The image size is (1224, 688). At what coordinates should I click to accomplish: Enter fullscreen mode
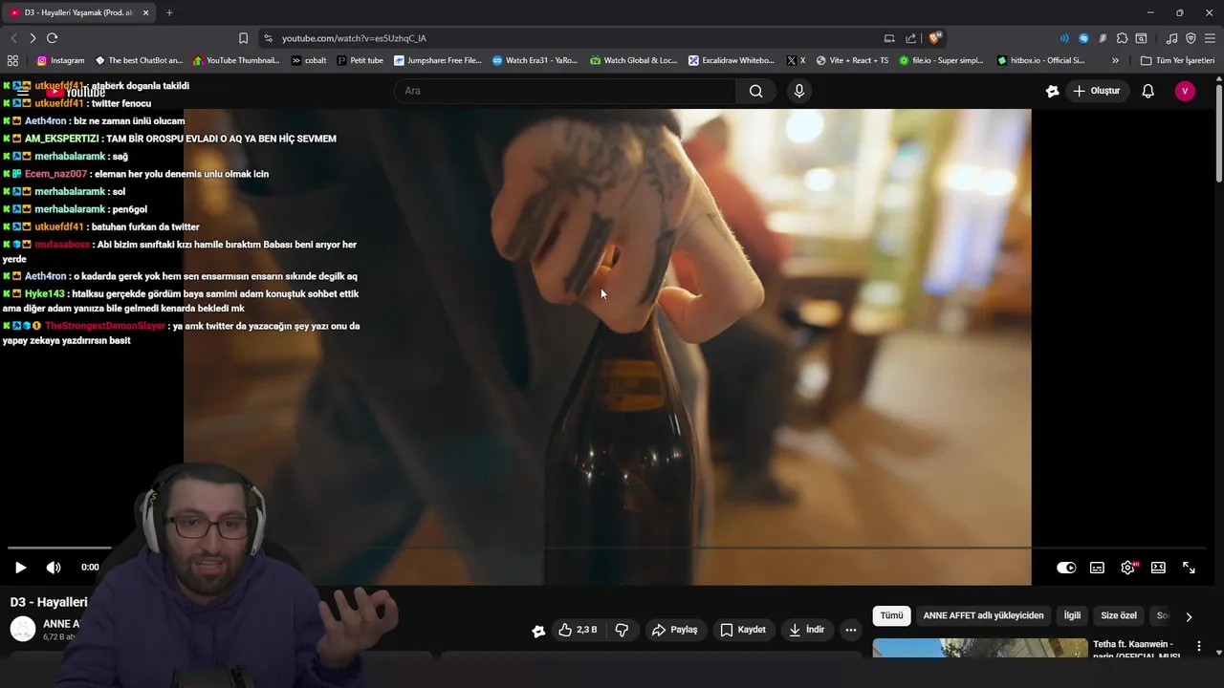pyautogui.click(x=1189, y=568)
